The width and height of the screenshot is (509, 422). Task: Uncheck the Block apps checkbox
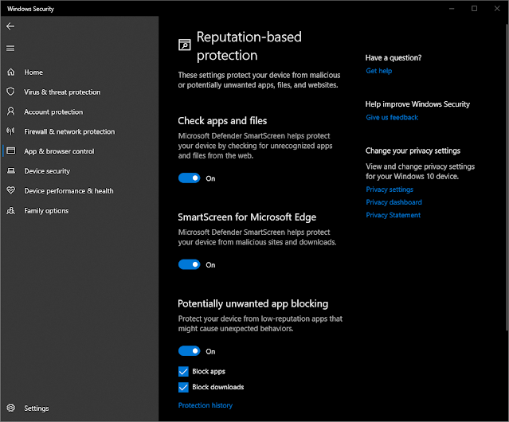click(183, 371)
